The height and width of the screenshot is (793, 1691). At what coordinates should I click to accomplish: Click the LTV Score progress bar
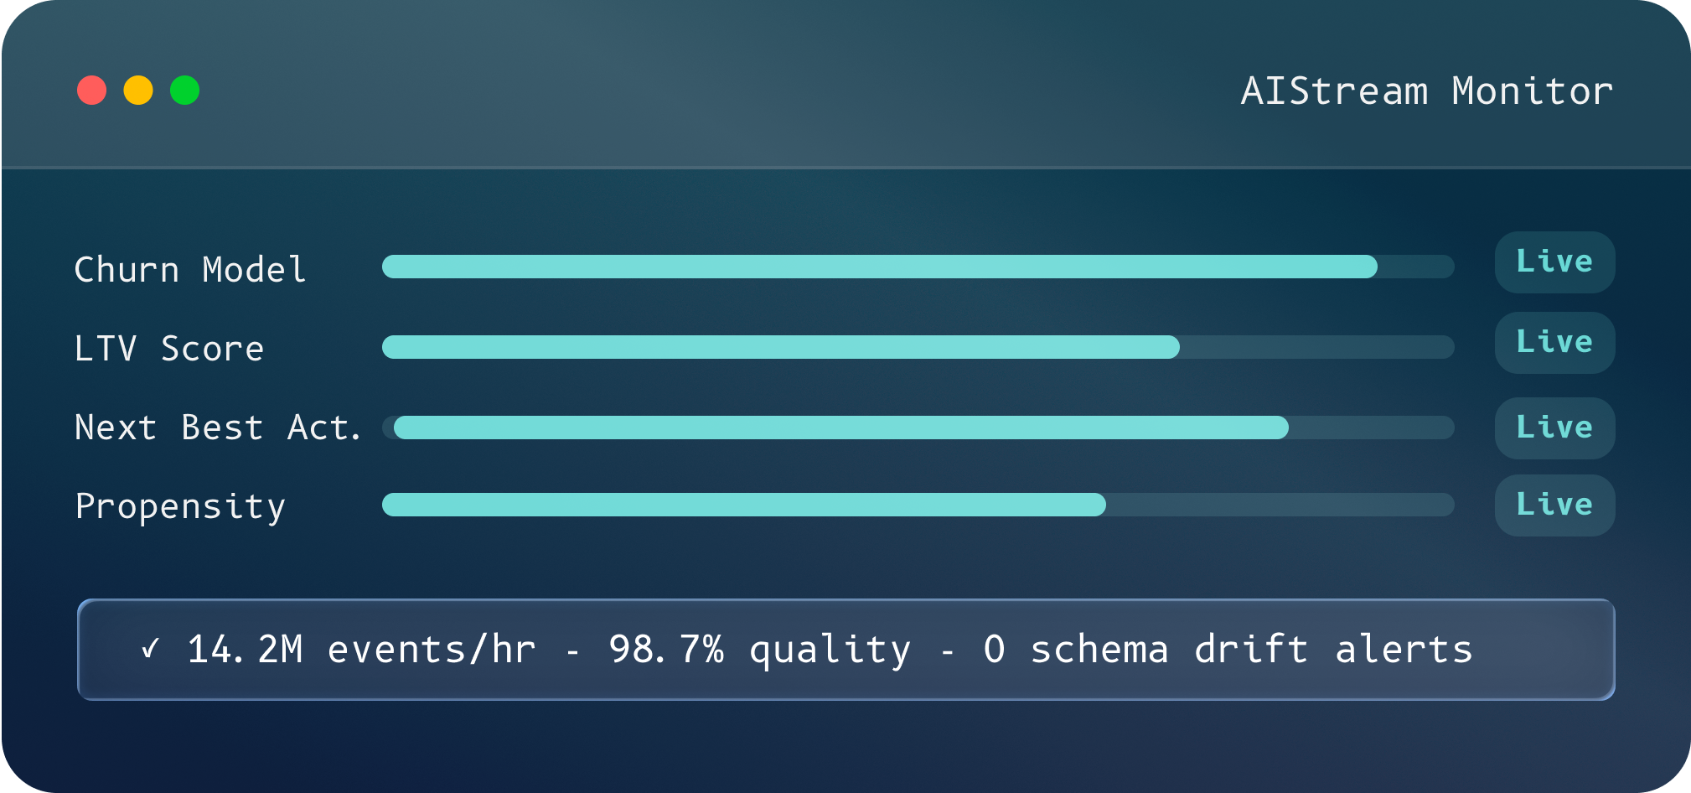pyautogui.click(x=918, y=347)
